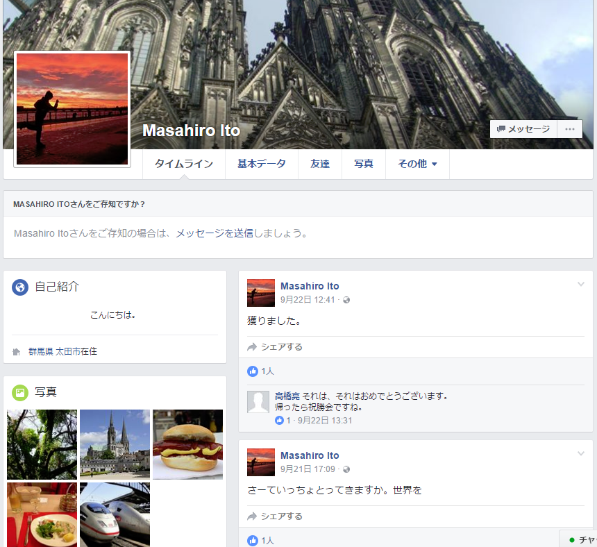Open the 友達 tab
The image size is (597, 547).
coord(320,164)
